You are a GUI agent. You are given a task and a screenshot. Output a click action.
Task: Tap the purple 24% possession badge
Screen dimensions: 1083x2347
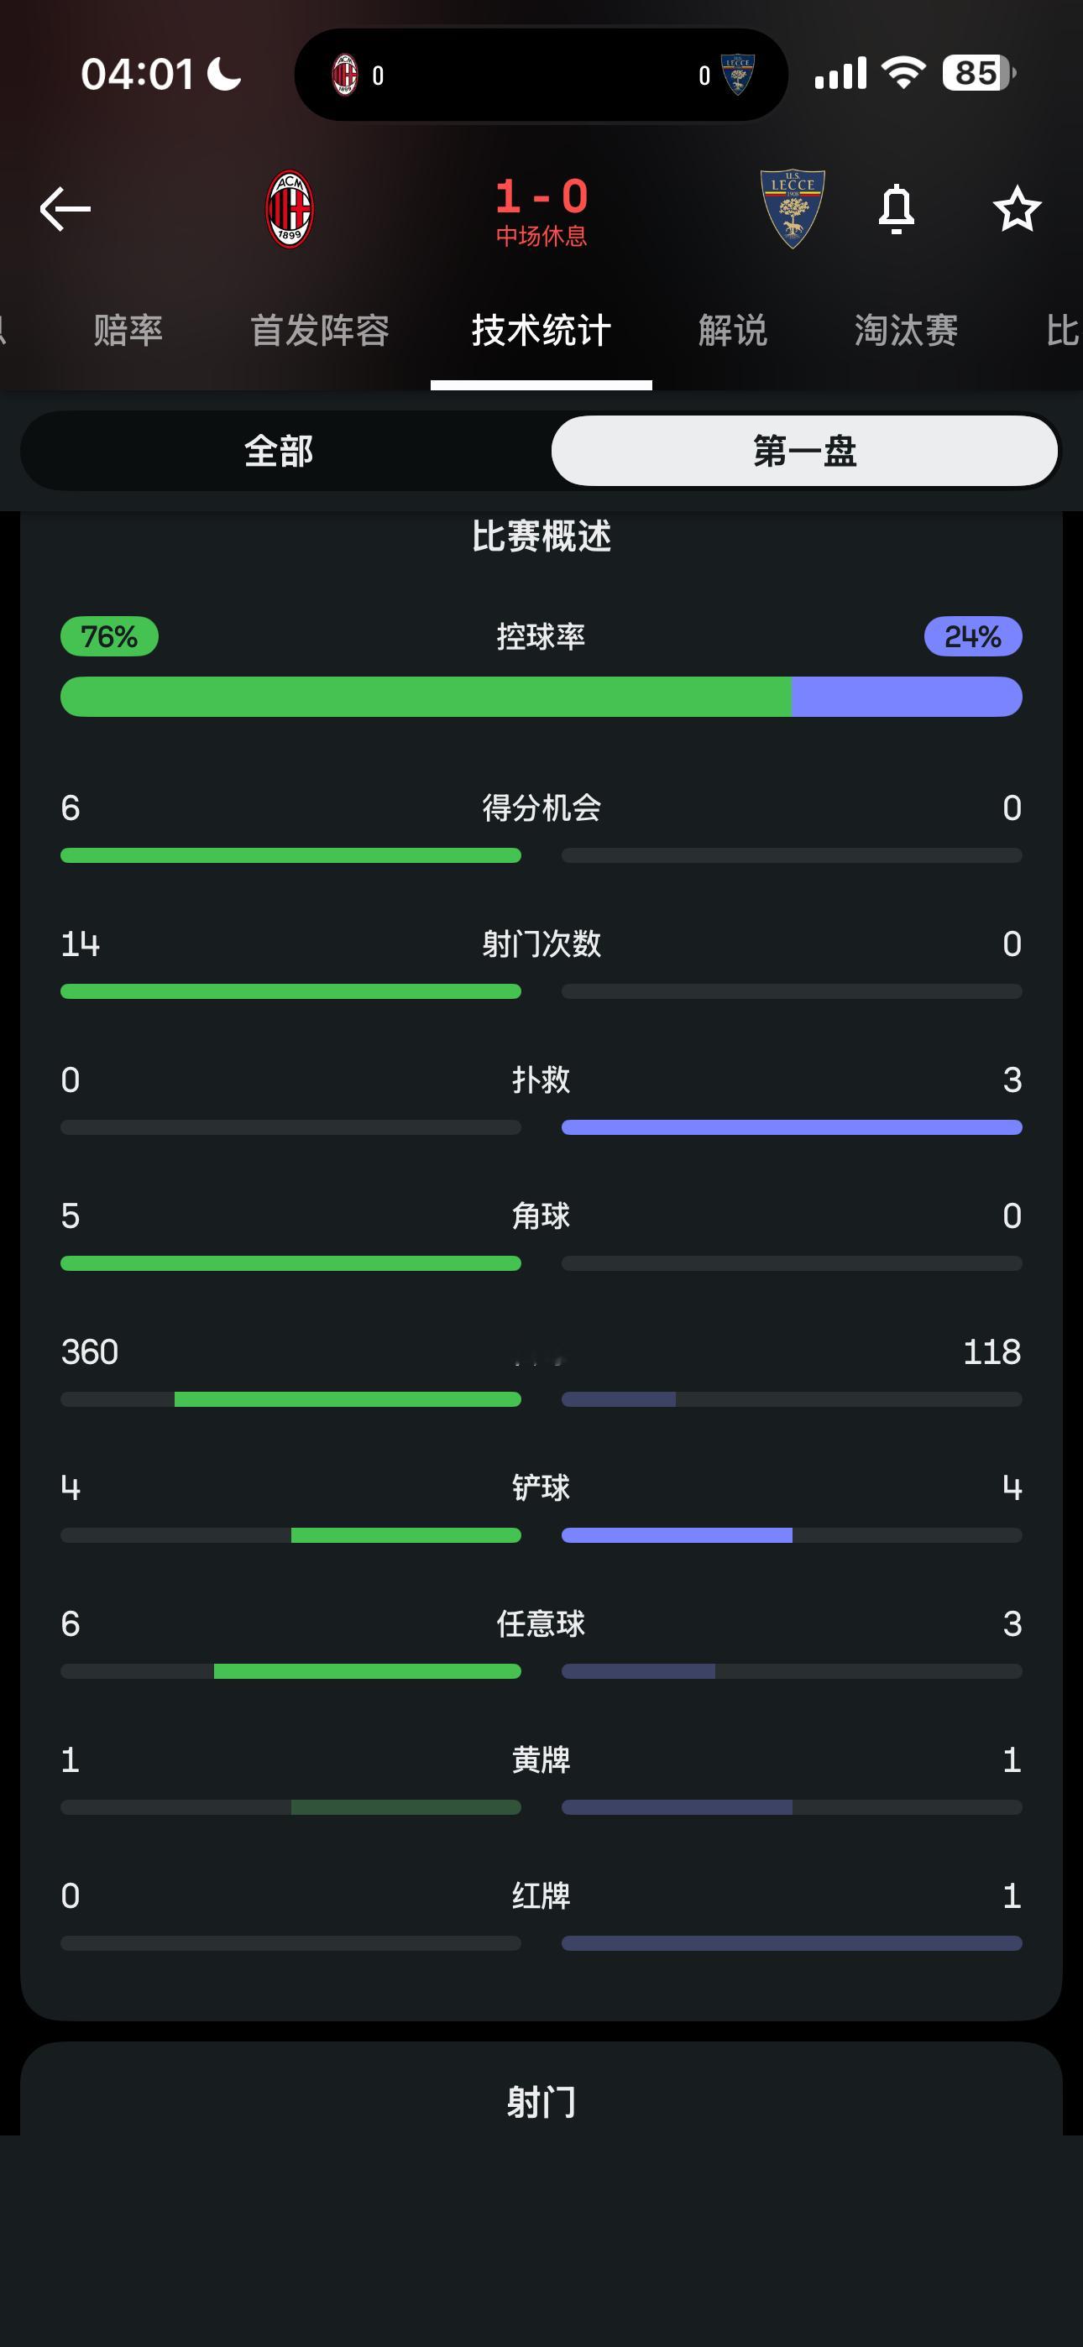[x=973, y=636]
